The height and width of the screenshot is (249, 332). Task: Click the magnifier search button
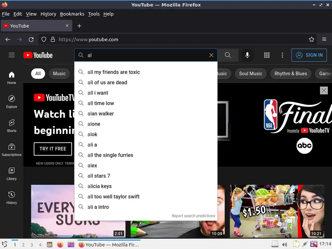[x=228, y=55]
